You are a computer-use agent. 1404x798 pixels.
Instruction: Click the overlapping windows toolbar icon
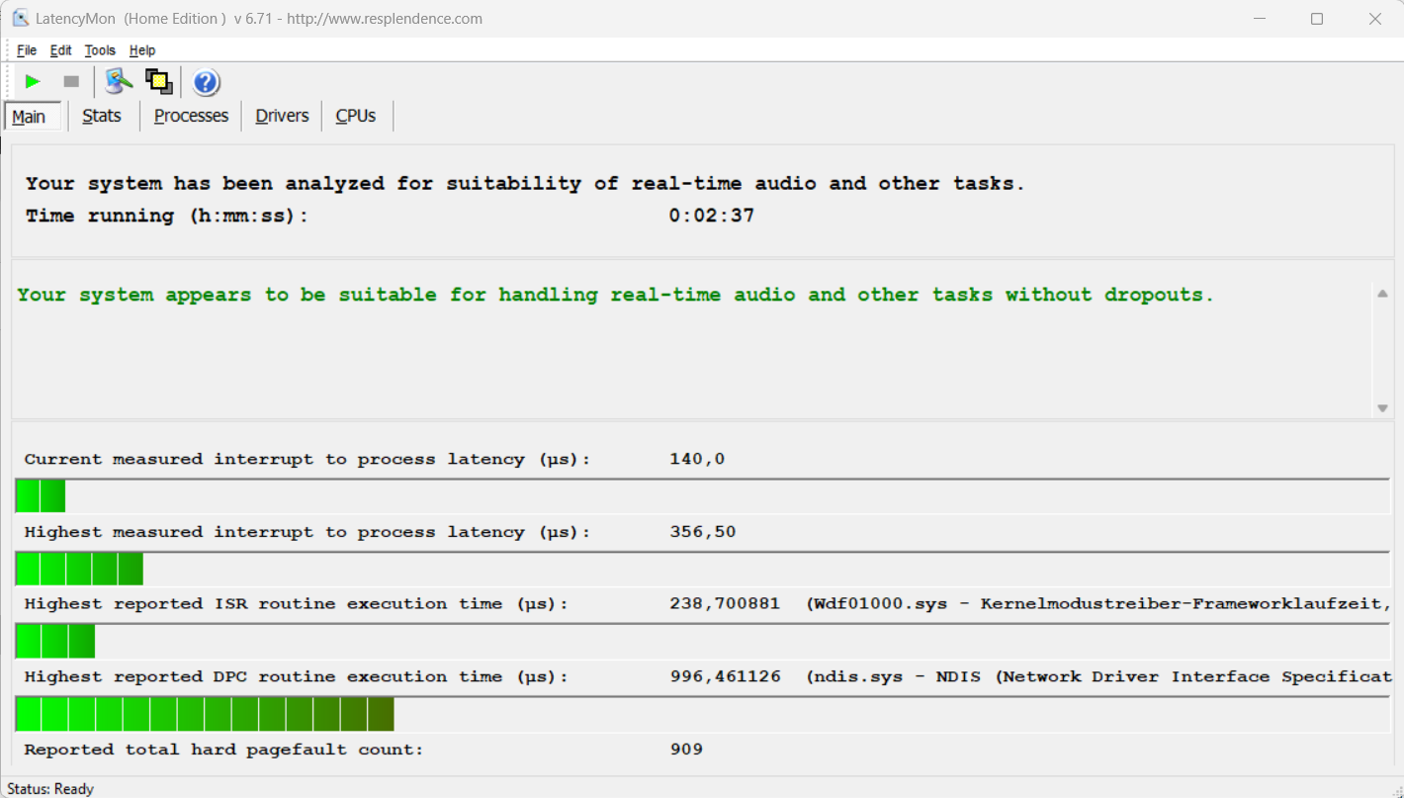click(159, 81)
